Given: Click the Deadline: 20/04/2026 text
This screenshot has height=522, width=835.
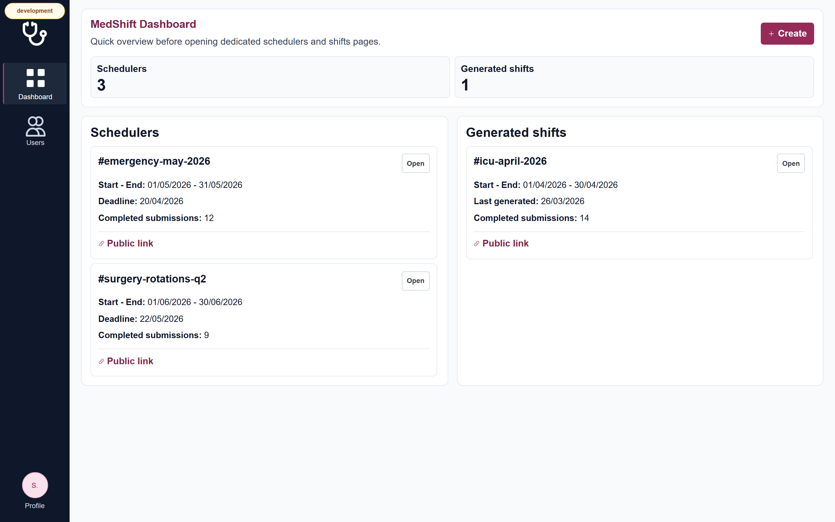Looking at the screenshot, I should coord(141,201).
